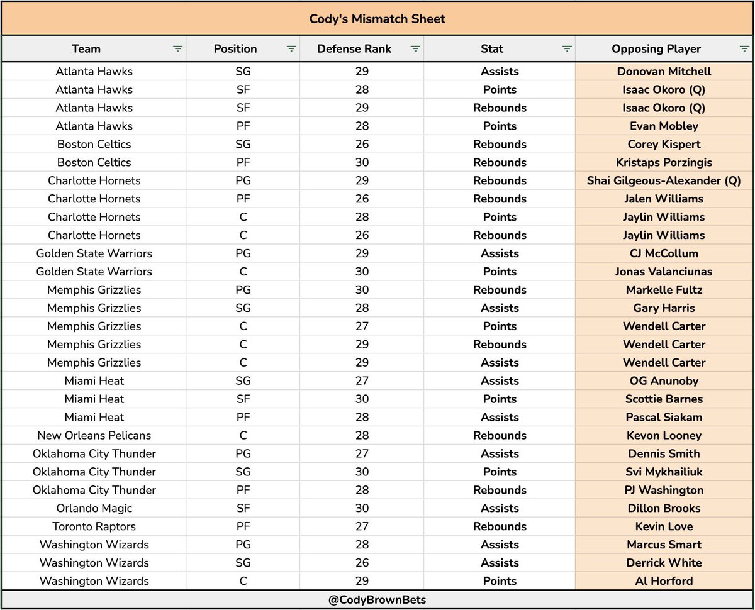
Task: Select the Donovan Mitchell cell
Action: pos(664,71)
